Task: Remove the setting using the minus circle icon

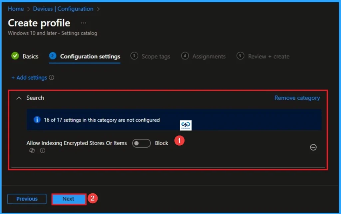Action: click(313, 148)
